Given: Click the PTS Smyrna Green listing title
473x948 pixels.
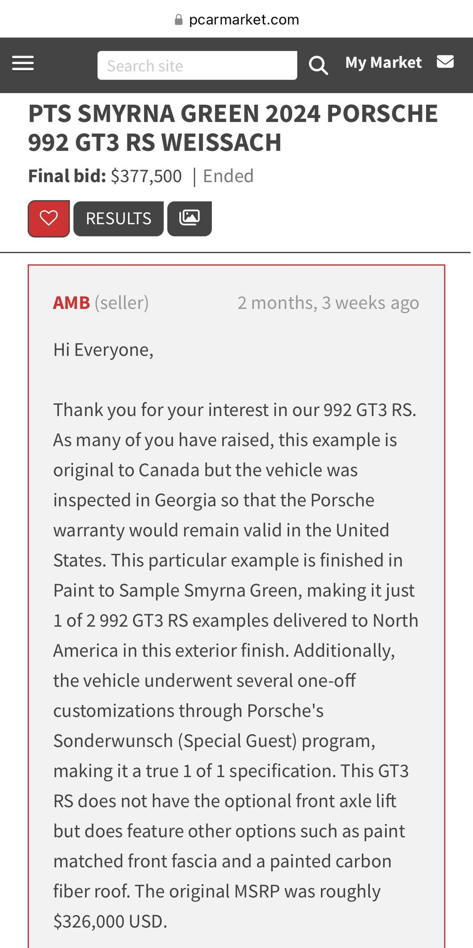Looking at the screenshot, I should point(233,128).
